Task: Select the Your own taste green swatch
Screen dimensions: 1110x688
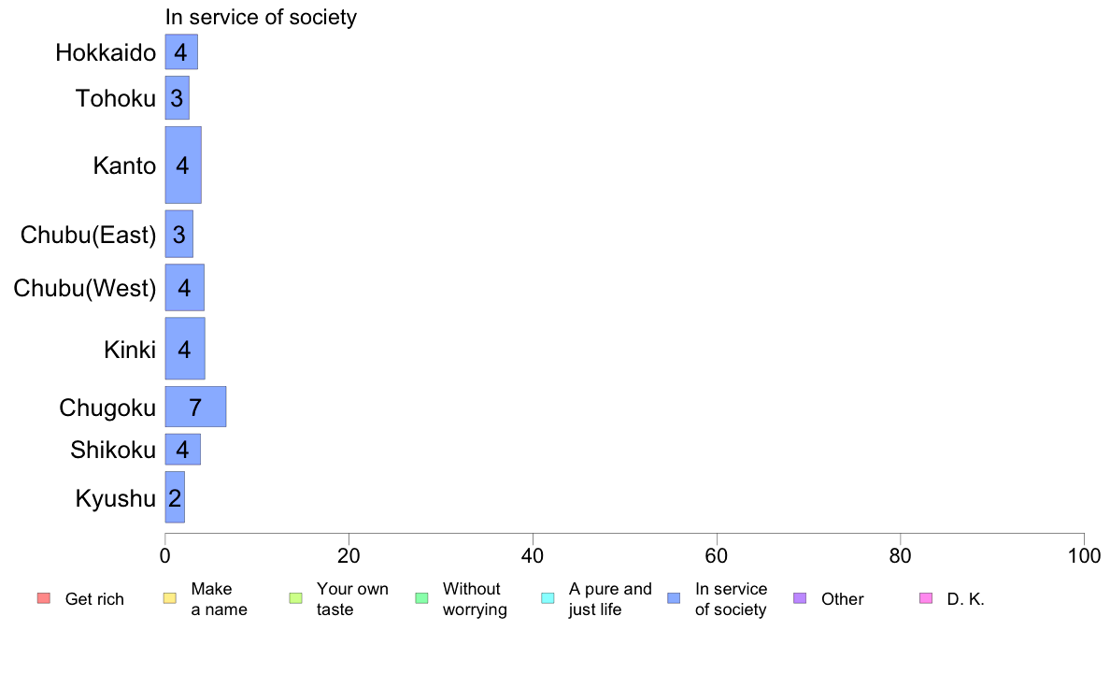Action: coord(296,598)
